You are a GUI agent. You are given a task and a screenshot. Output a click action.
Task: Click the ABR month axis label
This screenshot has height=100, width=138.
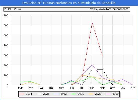click(x=51, y=88)
